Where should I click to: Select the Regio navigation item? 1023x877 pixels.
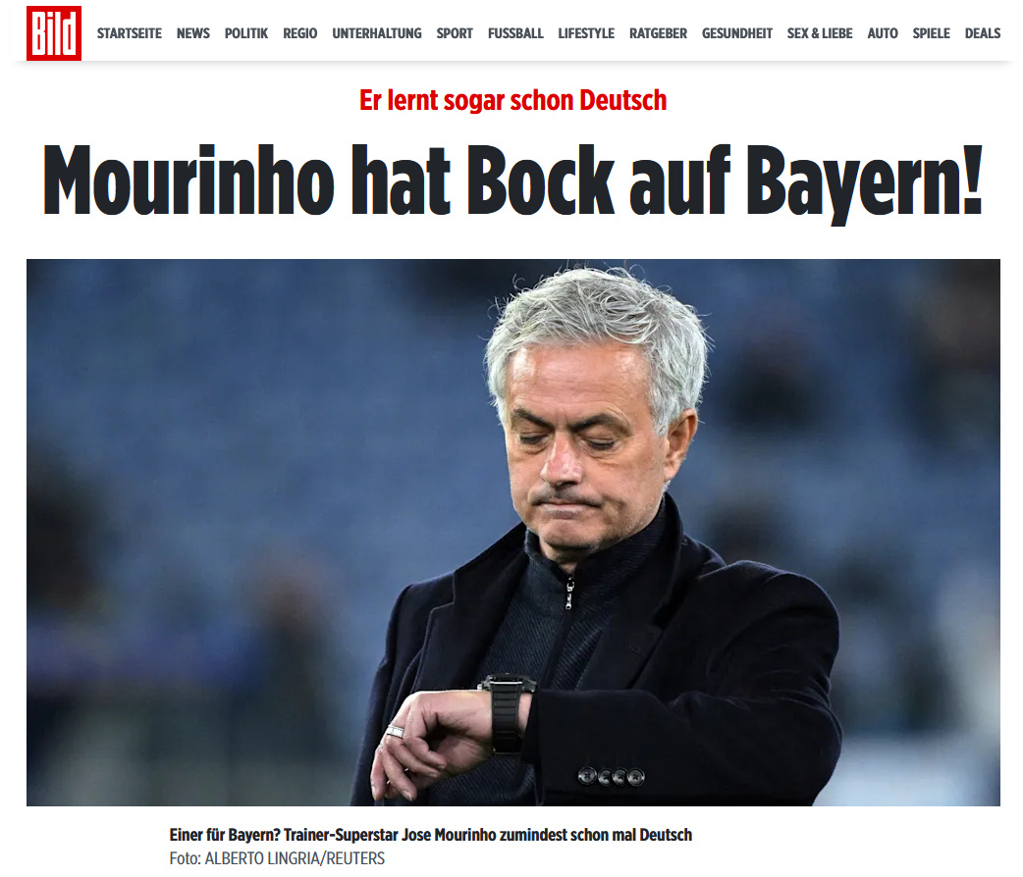point(300,33)
